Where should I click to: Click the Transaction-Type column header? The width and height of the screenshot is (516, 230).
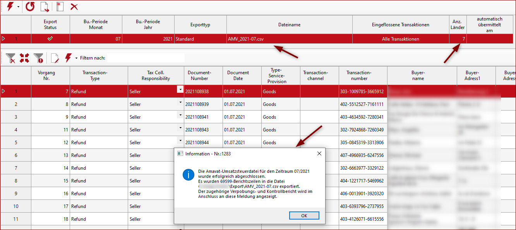(95, 75)
